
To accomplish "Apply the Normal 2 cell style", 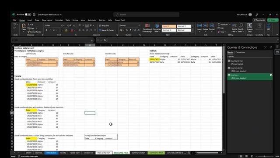I will point(184,26).
